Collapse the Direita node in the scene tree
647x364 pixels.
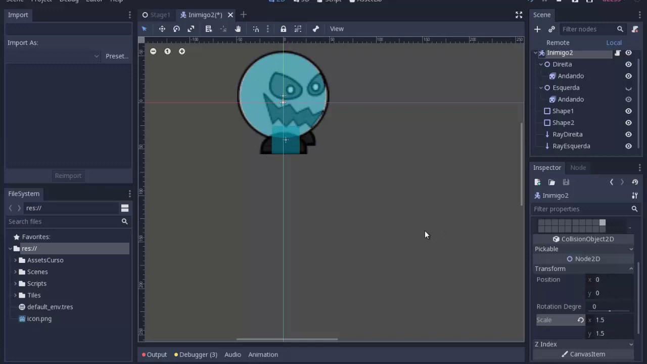[x=541, y=64]
